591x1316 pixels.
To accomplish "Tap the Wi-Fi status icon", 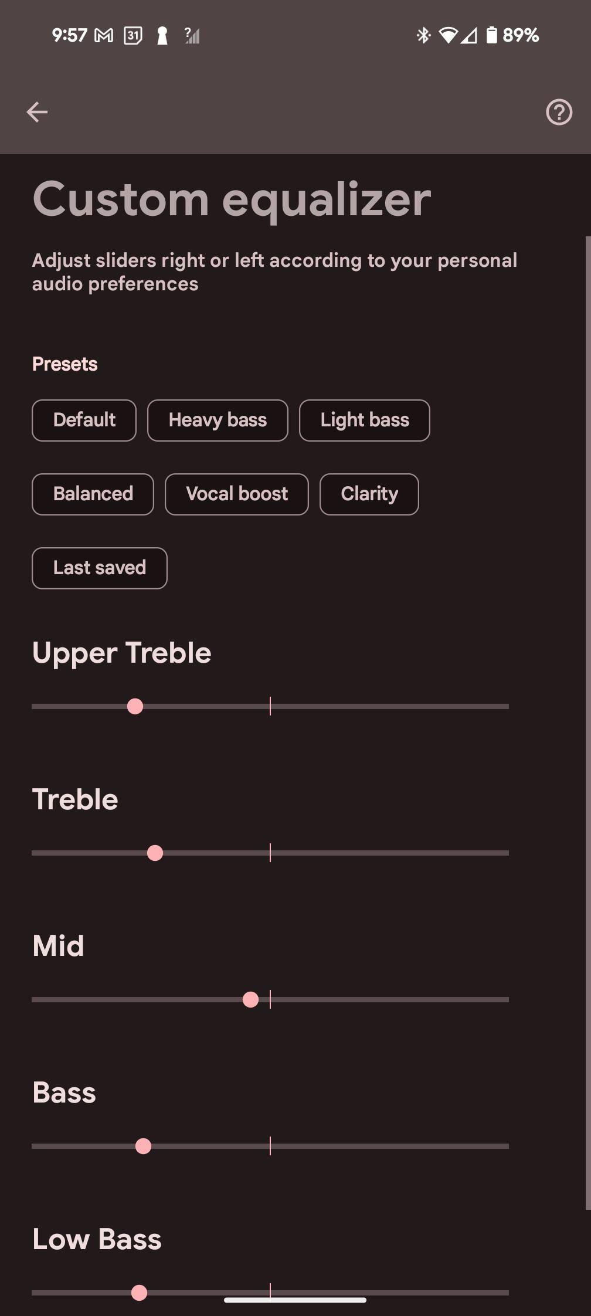I will (x=448, y=36).
